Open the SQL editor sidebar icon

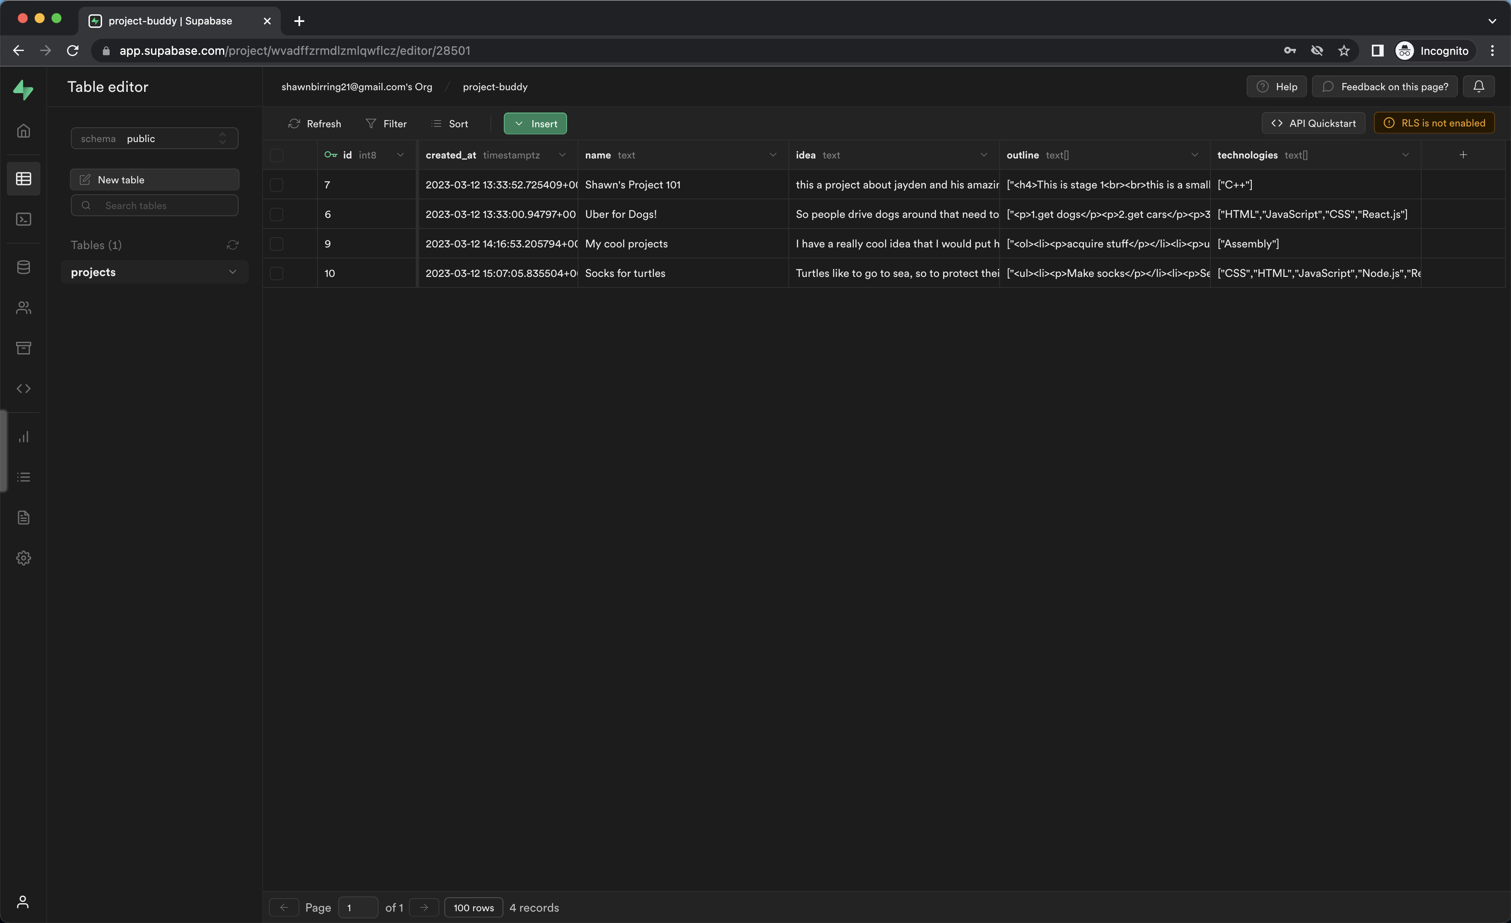coord(23,220)
